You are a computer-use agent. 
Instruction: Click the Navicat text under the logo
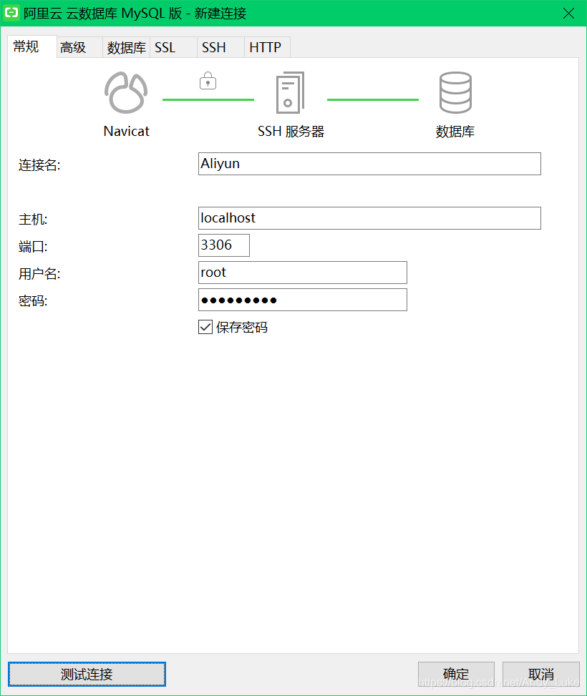pyautogui.click(x=126, y=132)
